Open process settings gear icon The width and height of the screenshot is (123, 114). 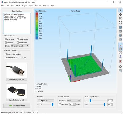pos(121,66)
